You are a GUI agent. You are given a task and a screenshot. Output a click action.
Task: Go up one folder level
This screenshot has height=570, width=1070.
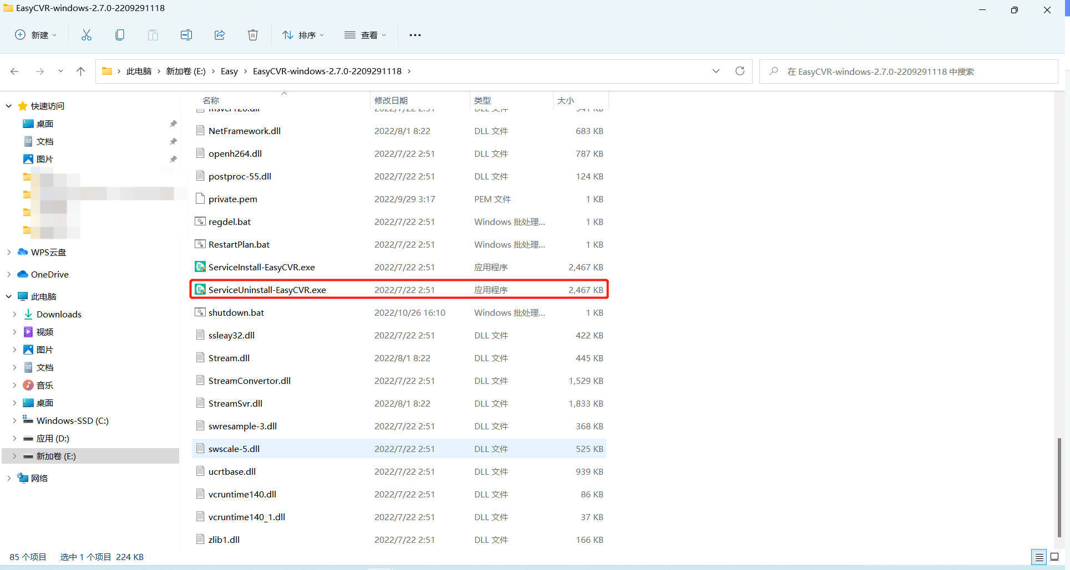tap(80, 71)
